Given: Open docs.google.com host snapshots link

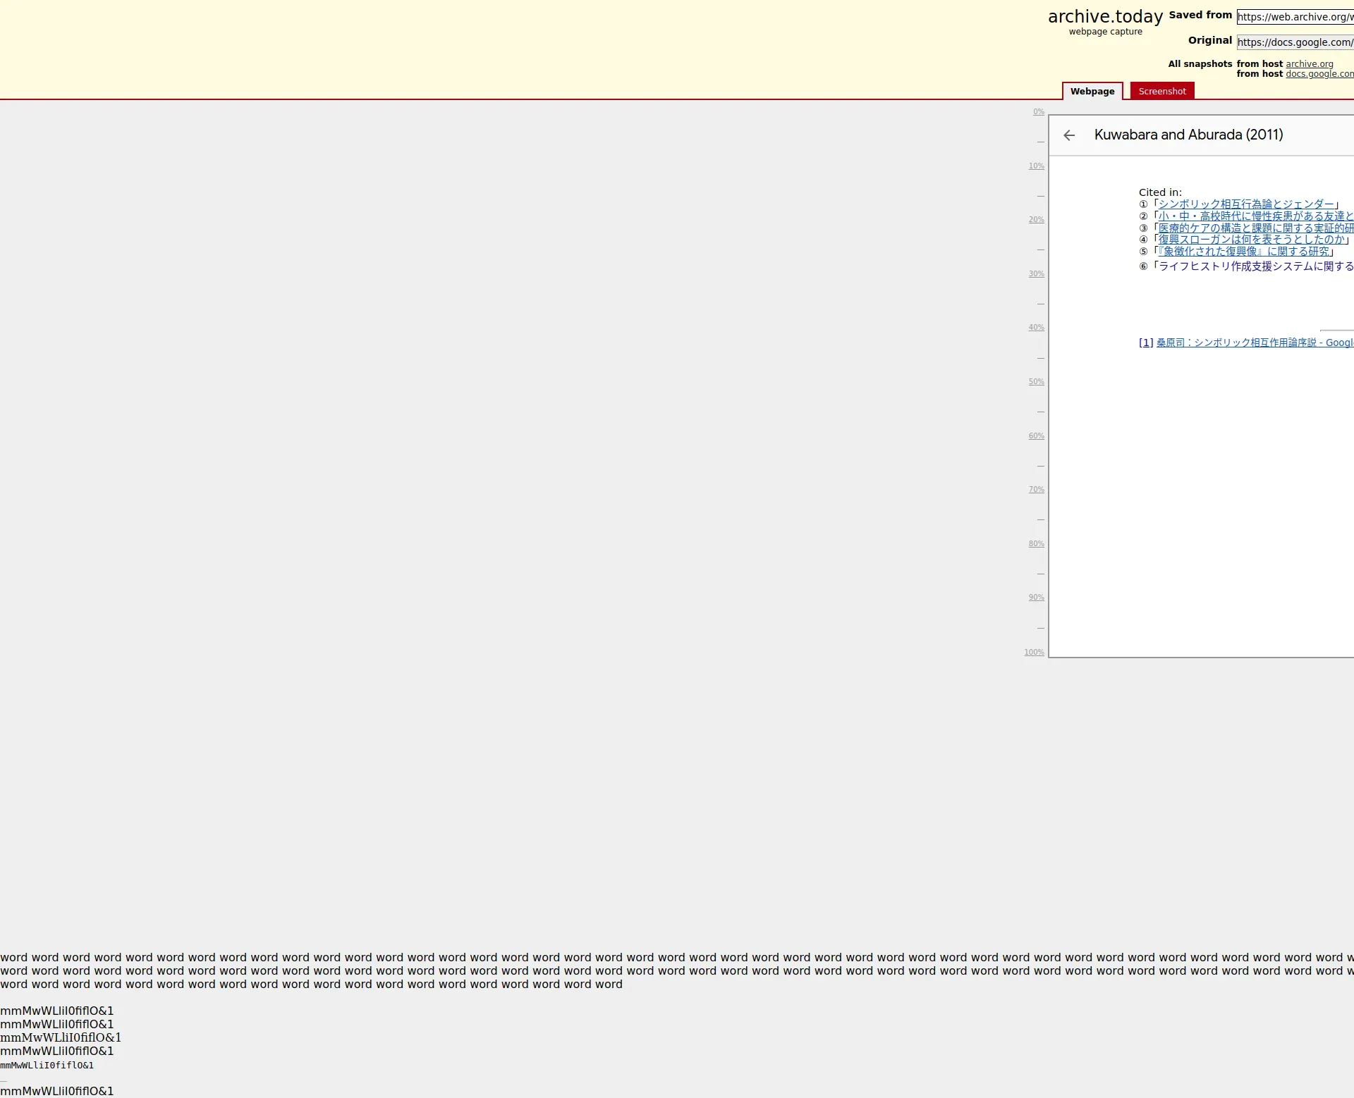Looking at the screenshot, I should coord(1319,74).
